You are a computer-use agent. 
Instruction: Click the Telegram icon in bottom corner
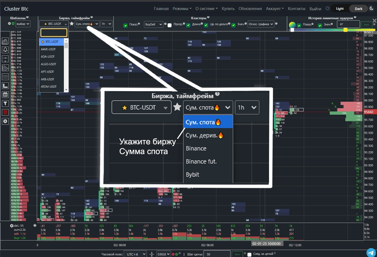click(x=371, y=252)
